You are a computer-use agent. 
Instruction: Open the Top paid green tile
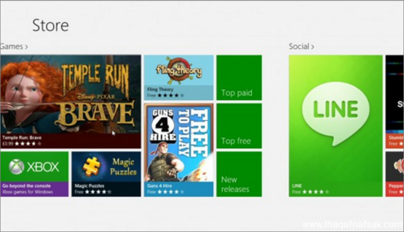[239, 77]
